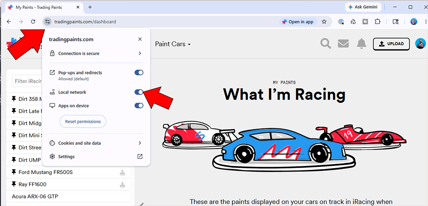Open the new tab plus button
Viewport: 428px width, 206px height.
click(90, 7)
